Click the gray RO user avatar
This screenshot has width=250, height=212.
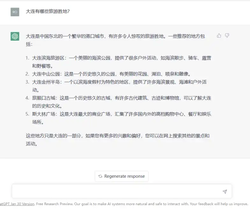(15, 12)
